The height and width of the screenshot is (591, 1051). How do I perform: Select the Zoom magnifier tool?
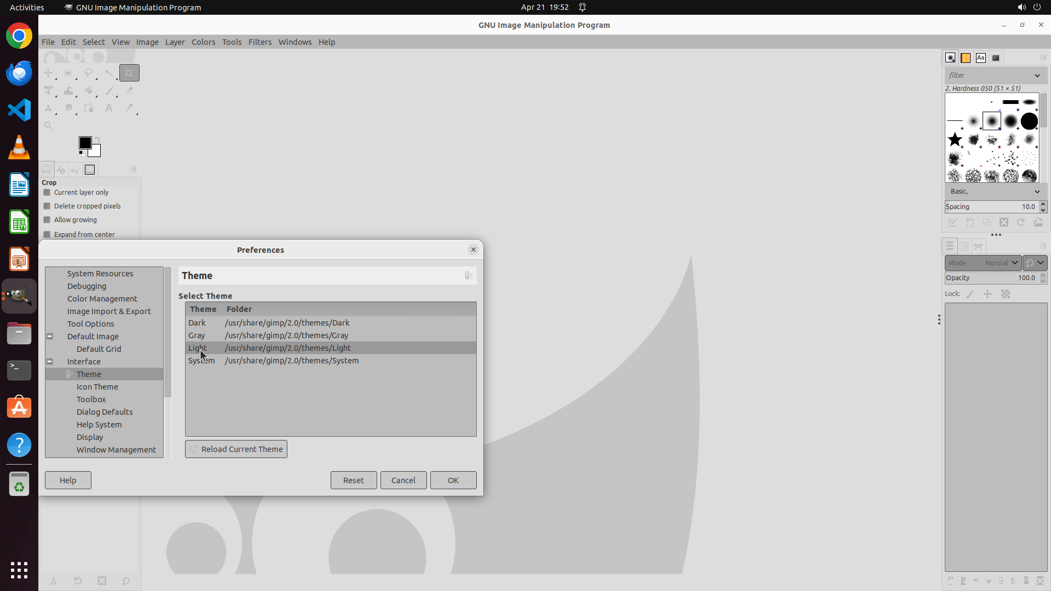(48, 125)
